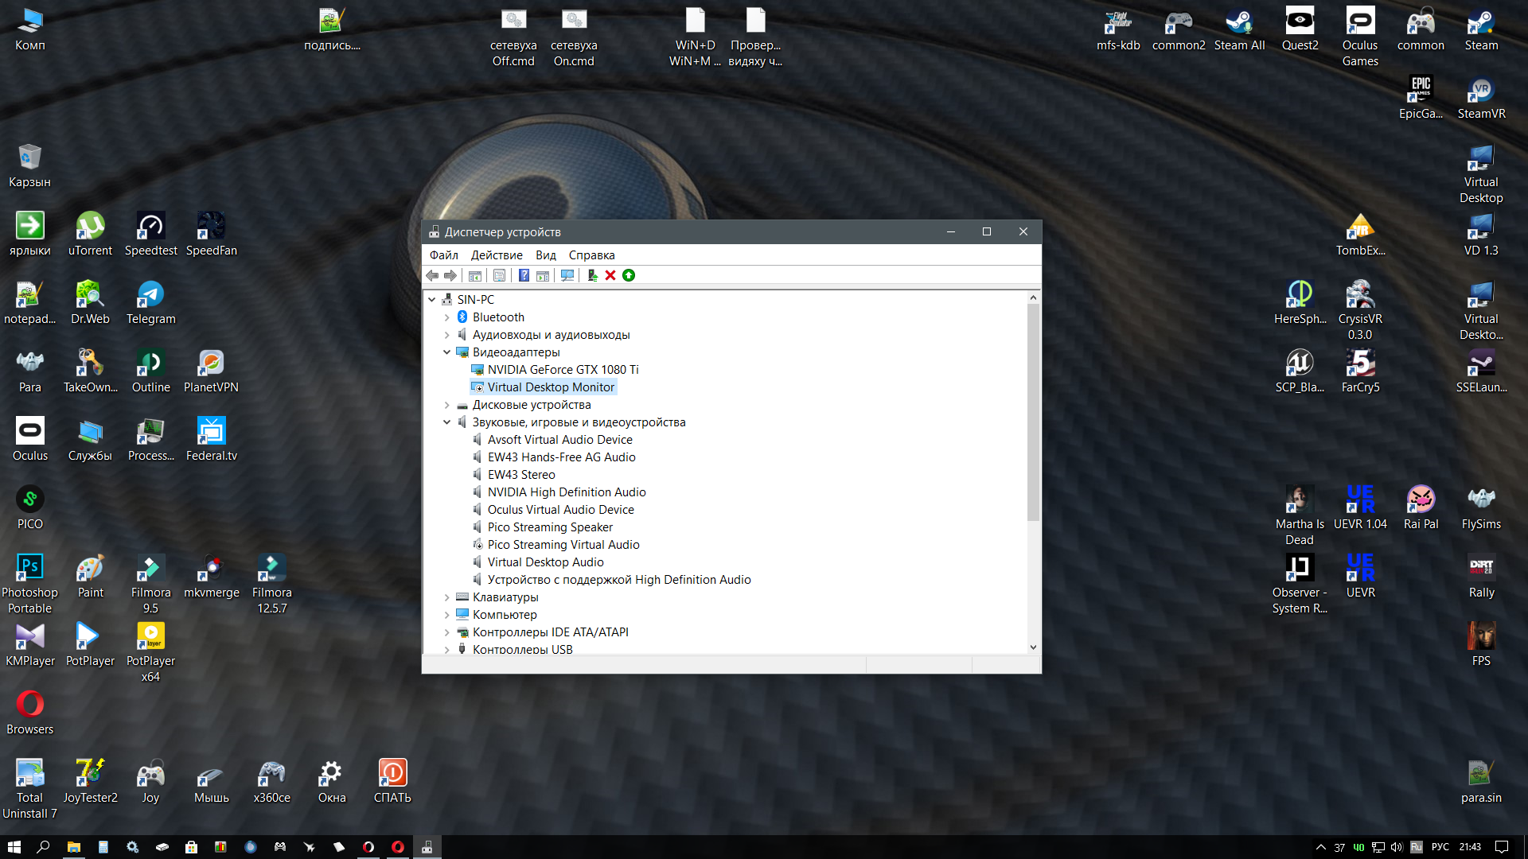Click the update driver toolbar icon

(592, 275)
